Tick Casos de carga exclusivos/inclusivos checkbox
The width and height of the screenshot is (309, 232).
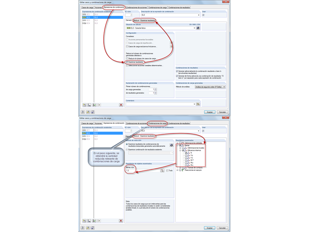(127, 46)
